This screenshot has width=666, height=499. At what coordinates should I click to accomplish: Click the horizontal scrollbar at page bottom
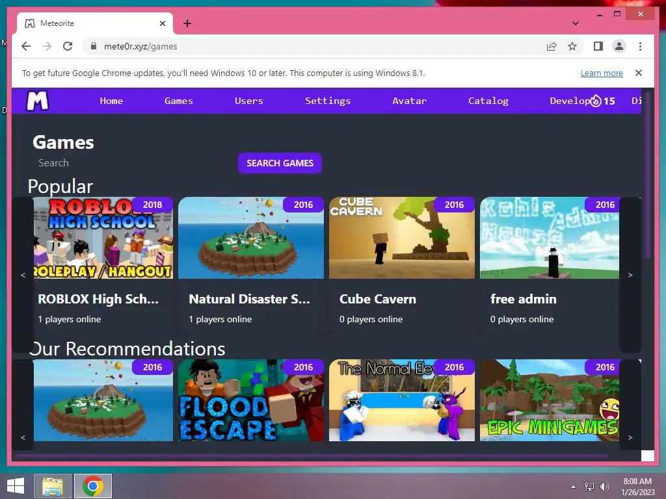click(312, 457)
